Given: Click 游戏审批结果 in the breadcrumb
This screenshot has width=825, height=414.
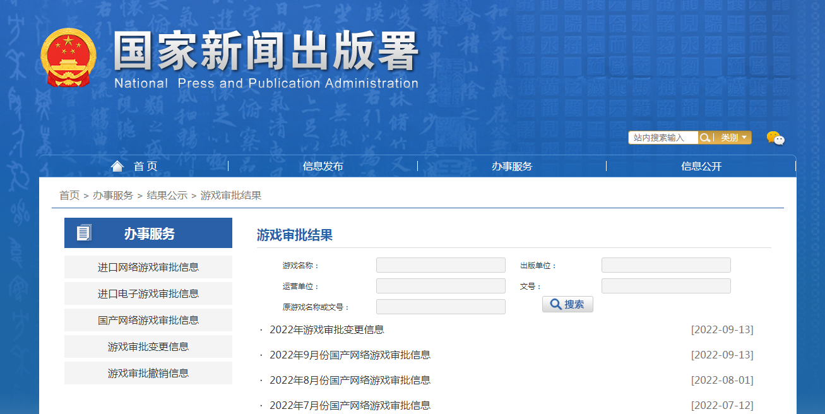Looking at the screenshot, I should click(x=231, y=196).
